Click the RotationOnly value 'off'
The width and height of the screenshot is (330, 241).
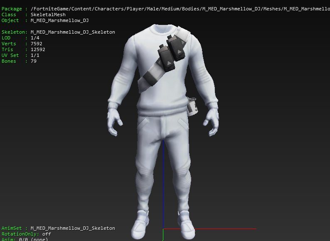[x=47, y=234]
